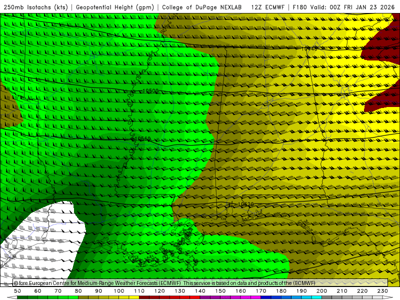Click the legend value 80
Image resolution: width=400 pixels, height=300 pixels.
[78, 291]
